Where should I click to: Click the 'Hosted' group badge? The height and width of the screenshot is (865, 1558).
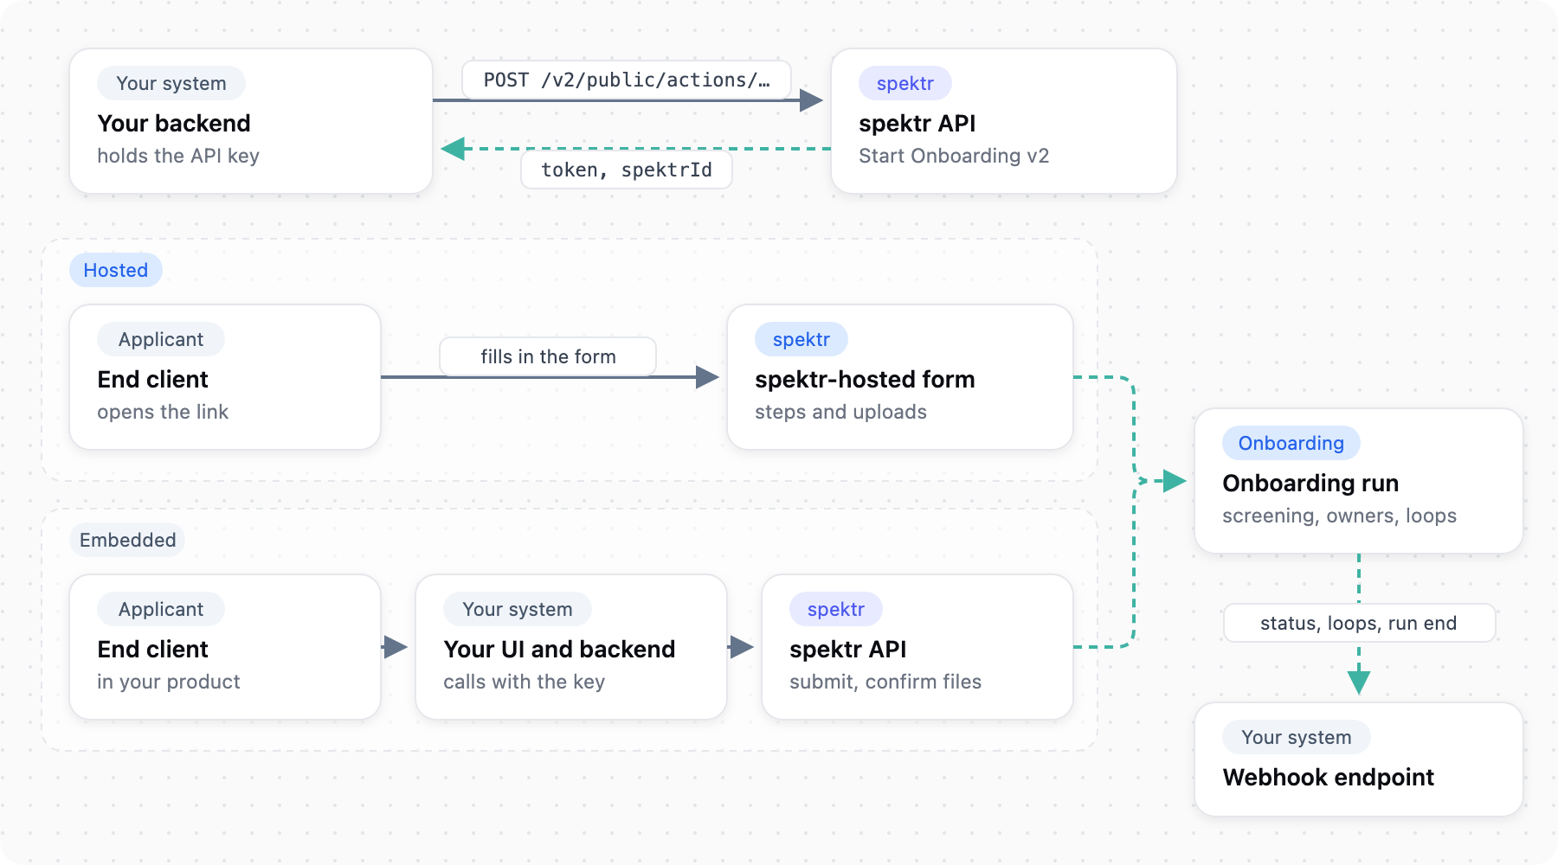116,270
